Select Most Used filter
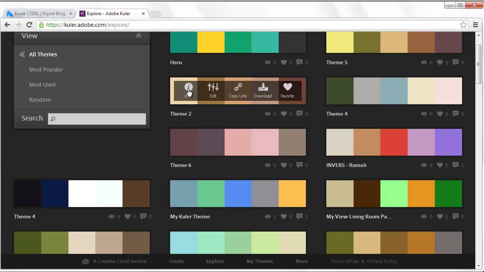This screenshot has height=272, width=484. [42, 85]
